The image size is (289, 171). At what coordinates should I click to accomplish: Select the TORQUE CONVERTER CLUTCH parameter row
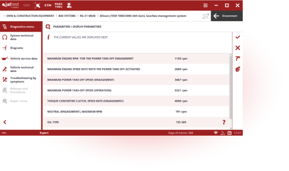(x=119, y=101)
